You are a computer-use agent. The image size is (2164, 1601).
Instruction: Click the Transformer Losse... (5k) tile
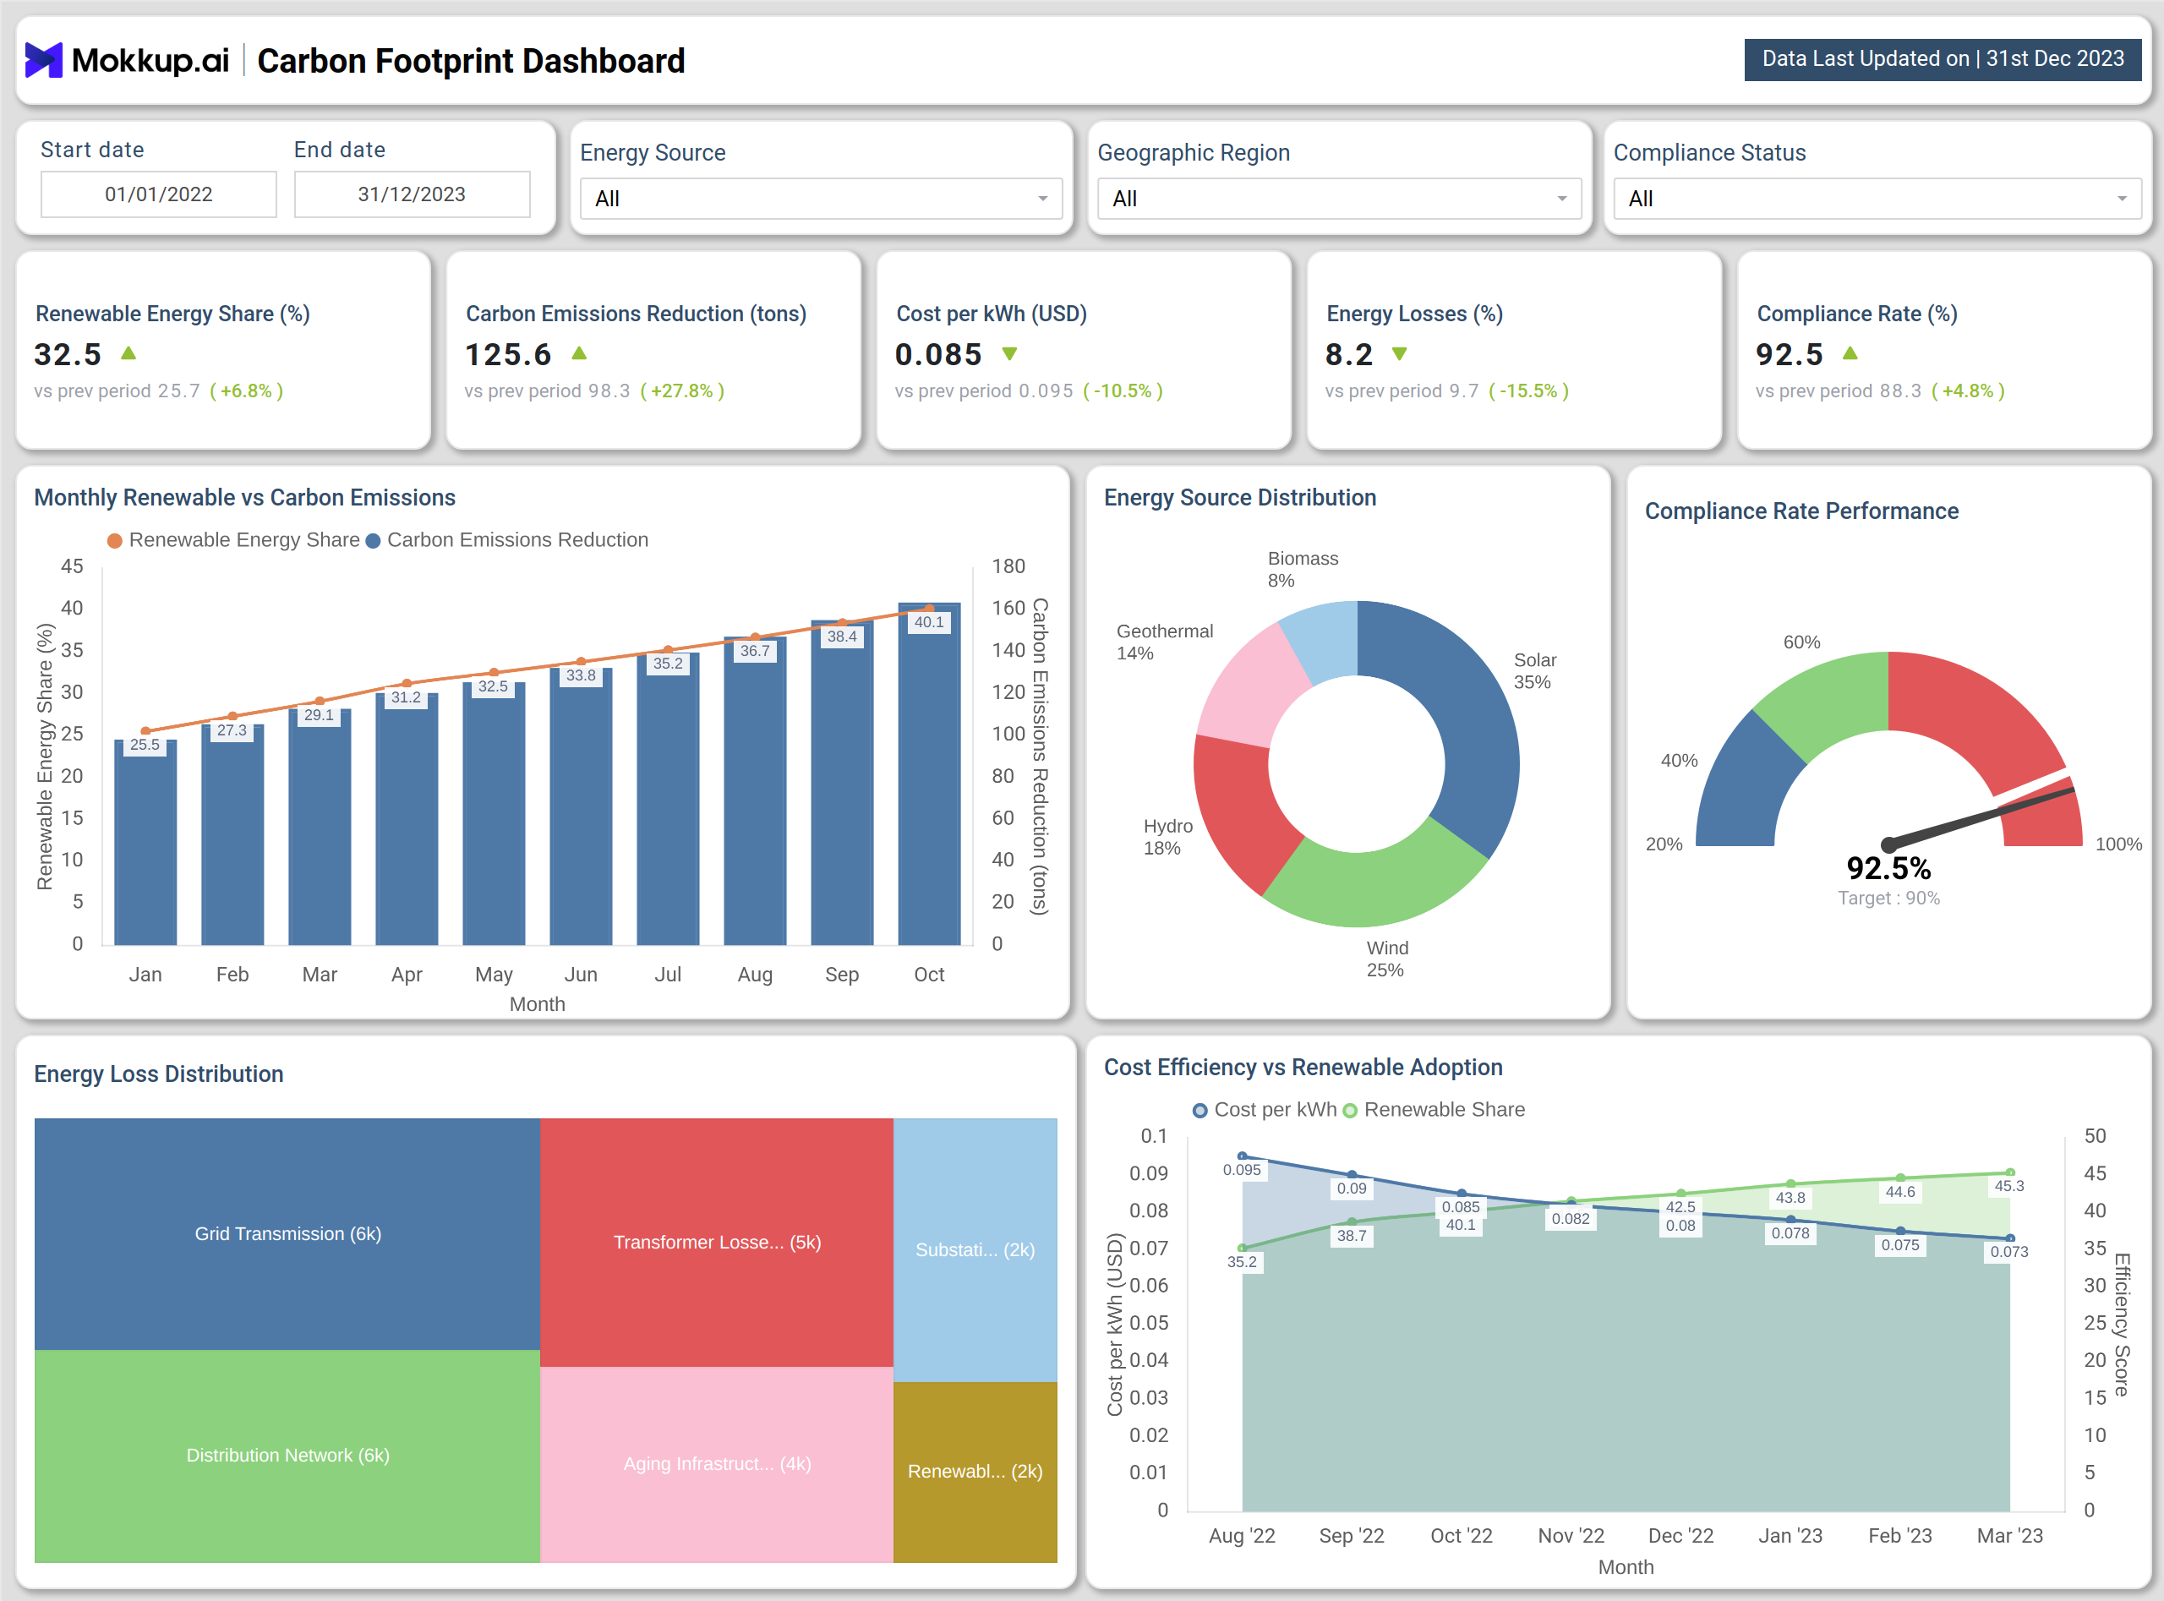[x=716, y=1243]
